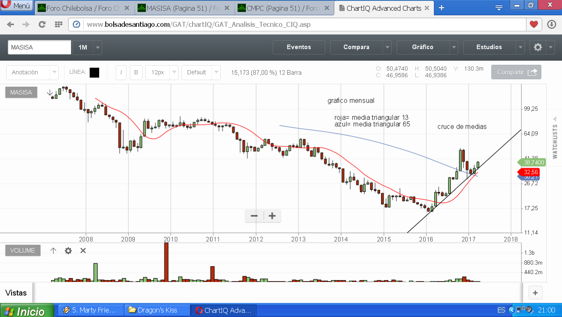Click the ChartIQ Adva... taskbar item

(x=224, y=310)
